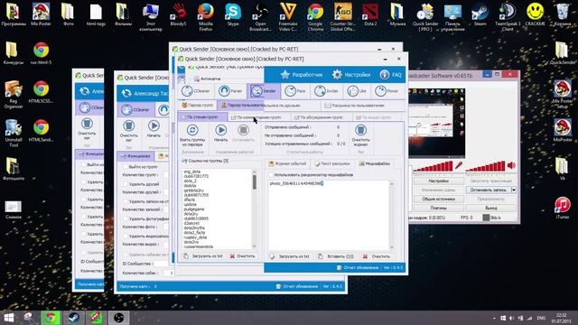Enable 'Использовать рандомизатор медиафайлов' checkbox

coord(271,174)
